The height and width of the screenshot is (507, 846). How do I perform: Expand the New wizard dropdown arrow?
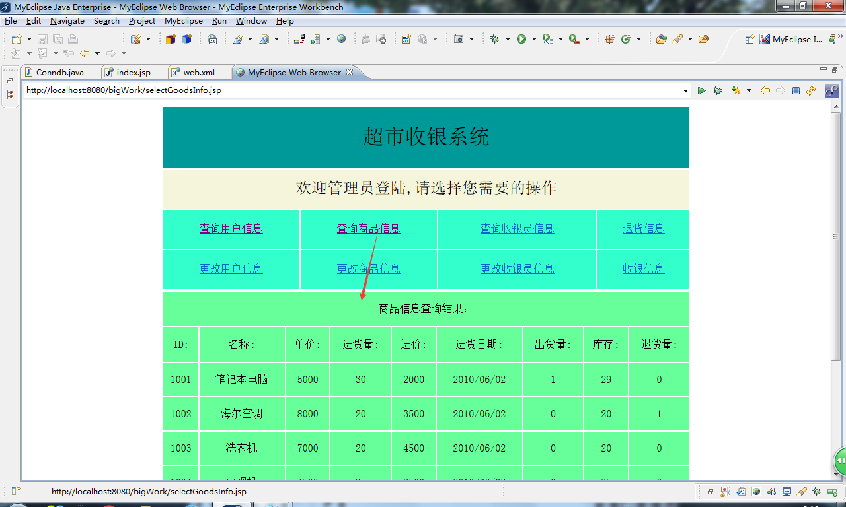point(29,40)
